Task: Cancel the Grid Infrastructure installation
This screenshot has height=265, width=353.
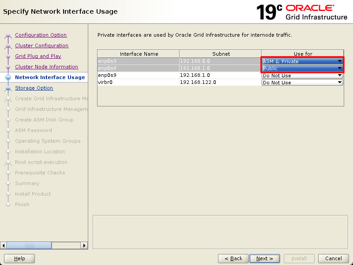Action: point(334,258)
